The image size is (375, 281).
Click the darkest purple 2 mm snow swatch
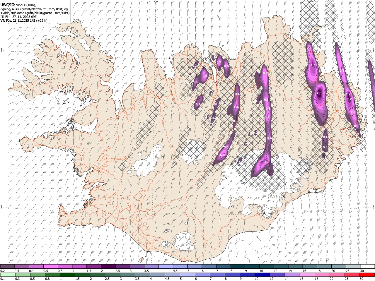point(108,266)
